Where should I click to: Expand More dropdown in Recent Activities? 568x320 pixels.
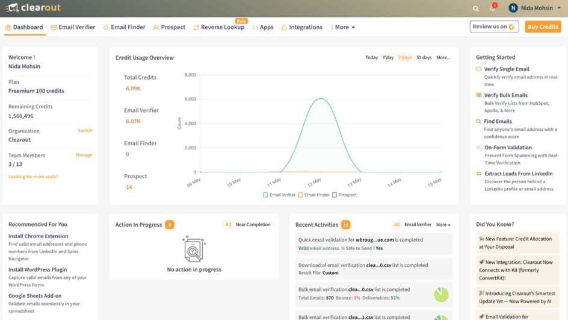point(443,225)
